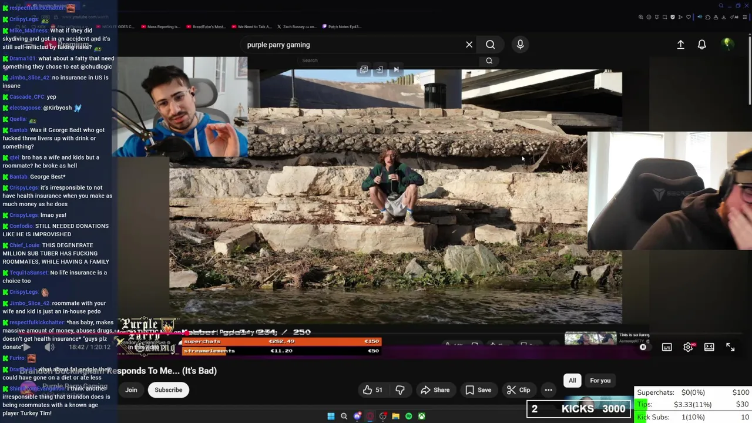Click the send/flow arrow toolbar icon
The height and width of the screenshot is (423, 752).
point(680,17)
